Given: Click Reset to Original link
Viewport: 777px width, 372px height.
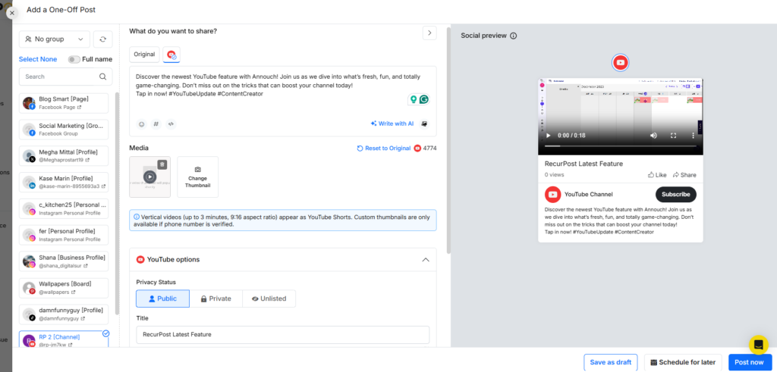Looking at the screenshot, I should point(384,148).
